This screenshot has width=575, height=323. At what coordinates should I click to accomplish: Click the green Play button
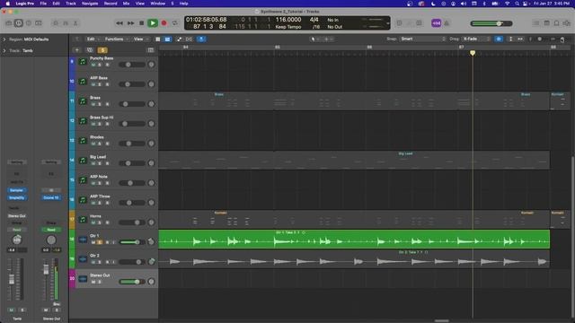pyautogui.click(x=153, y=23)
